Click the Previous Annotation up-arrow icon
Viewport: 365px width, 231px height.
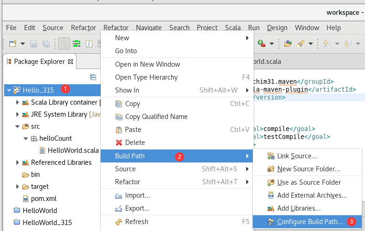click(347, 44)
